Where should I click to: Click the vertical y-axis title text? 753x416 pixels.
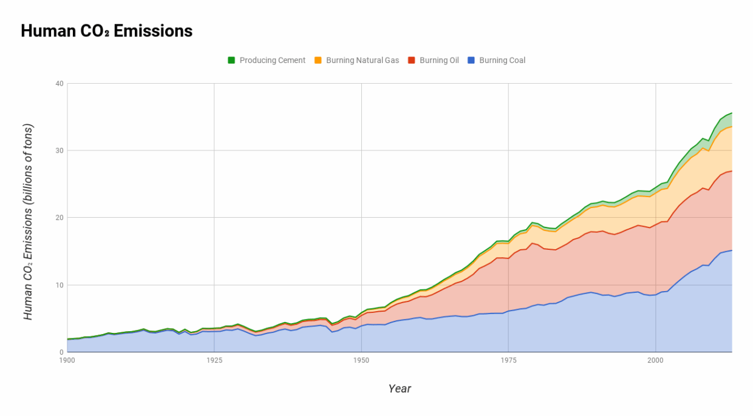click(28, 222)
